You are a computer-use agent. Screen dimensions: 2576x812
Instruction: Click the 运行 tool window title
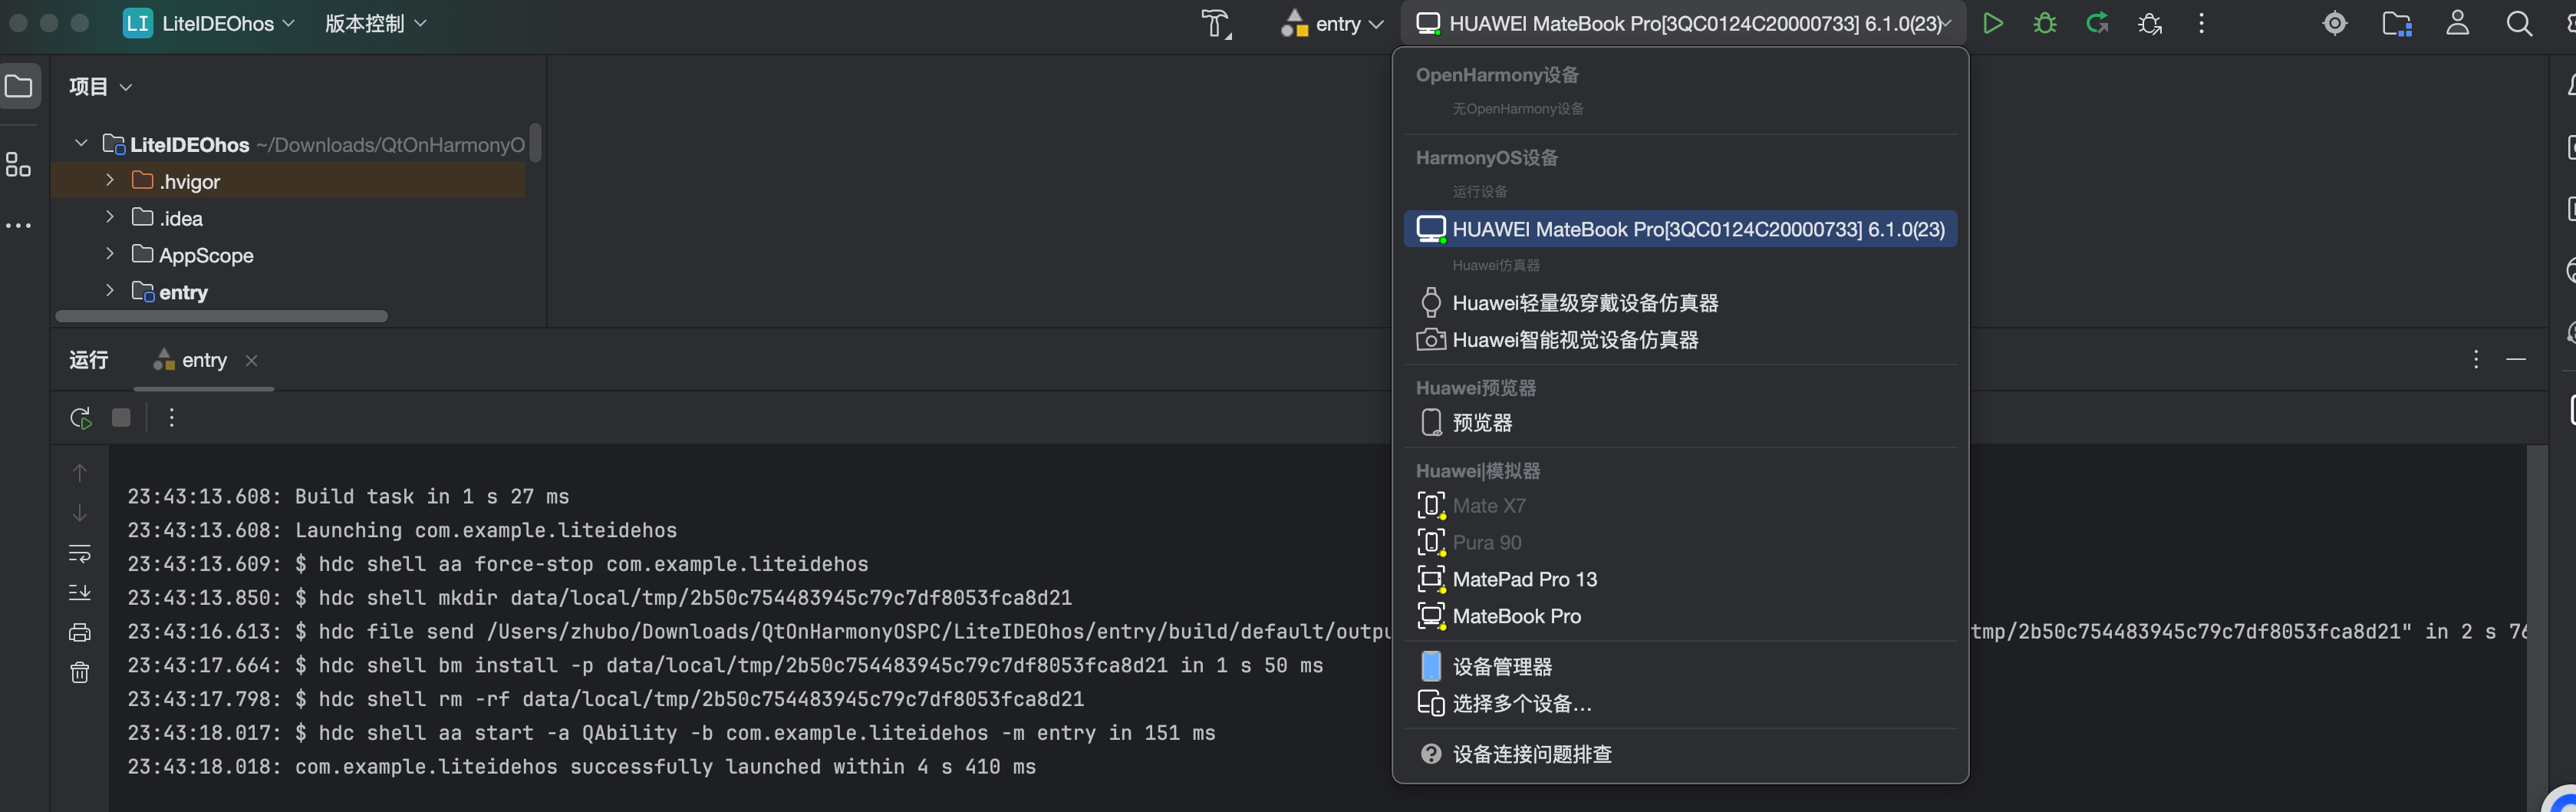(x=89, y=360)
